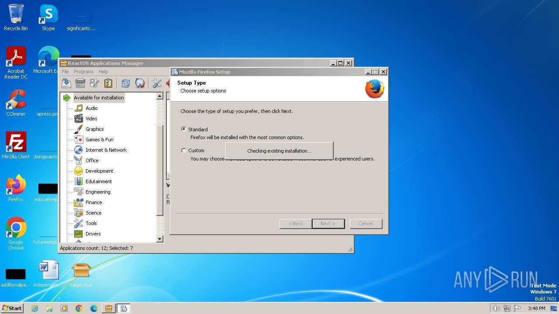
Task: Select the Firefox desktop shortcut
Action: 16,188
